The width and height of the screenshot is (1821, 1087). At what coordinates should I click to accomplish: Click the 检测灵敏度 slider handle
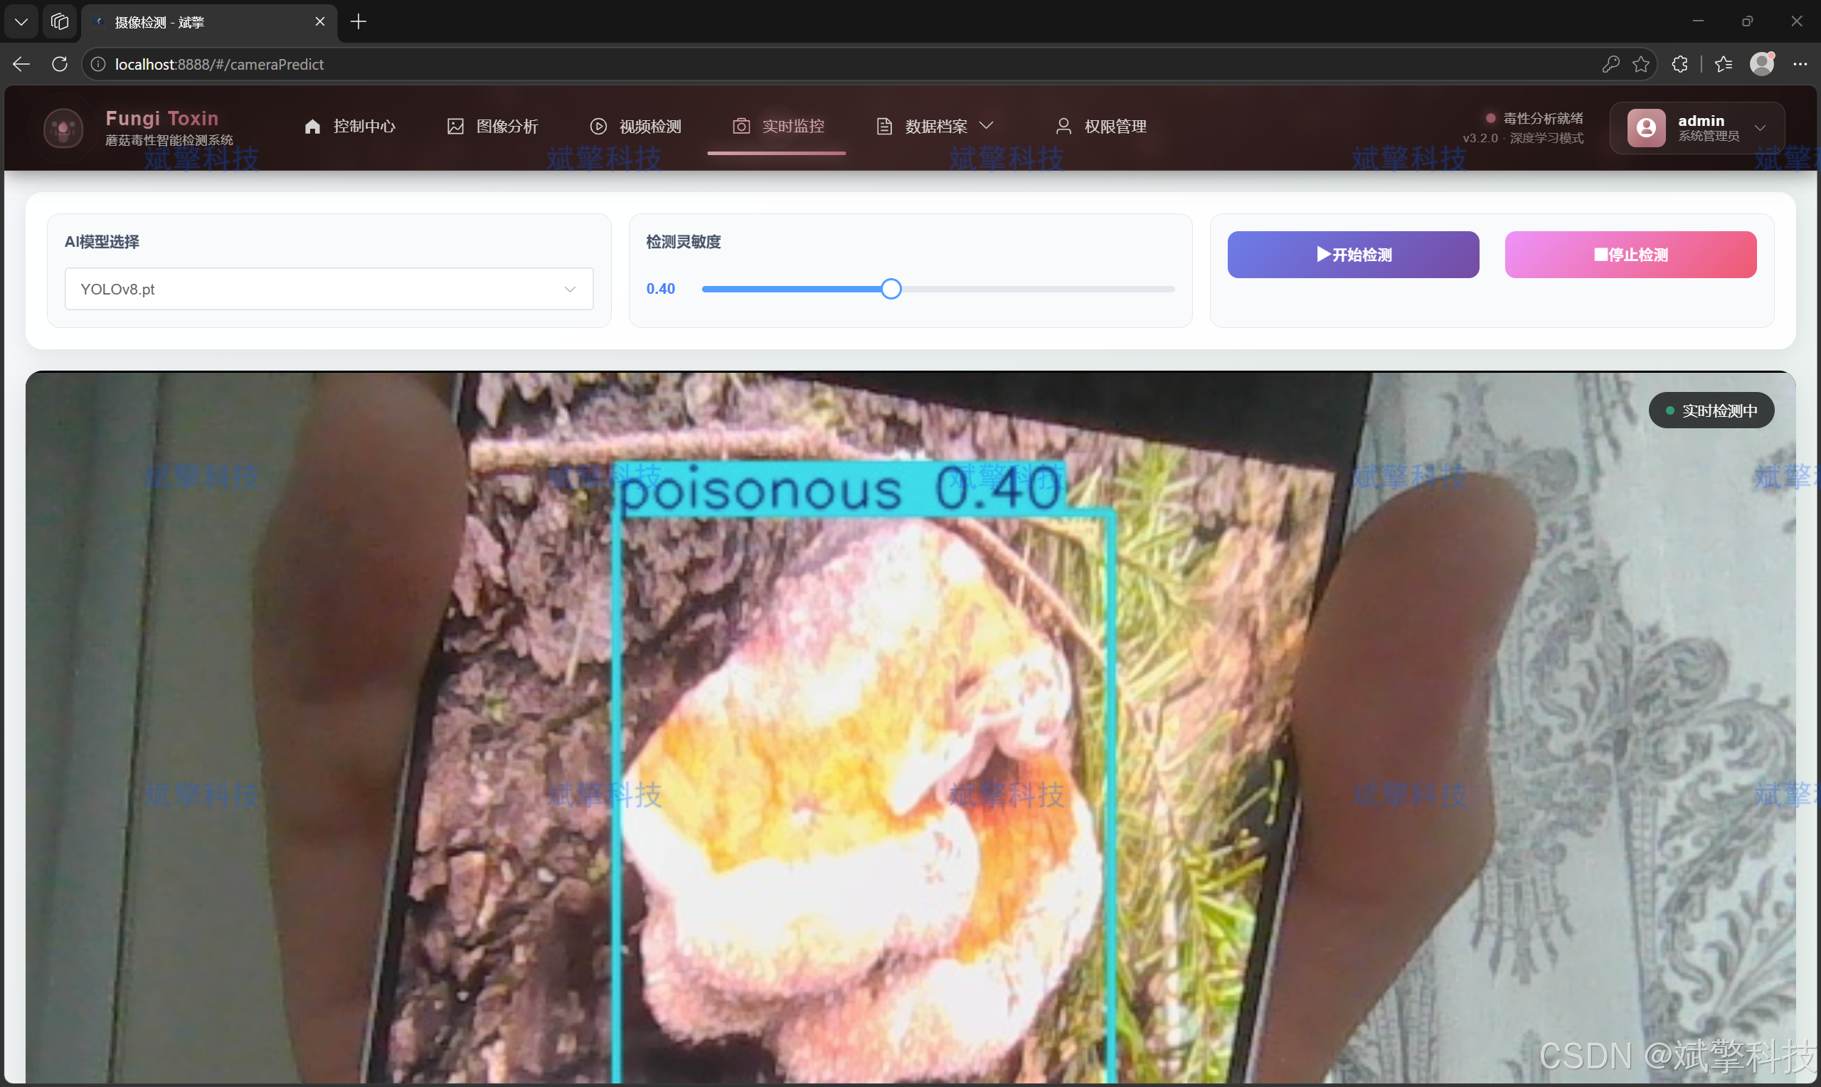click(891, 290)
